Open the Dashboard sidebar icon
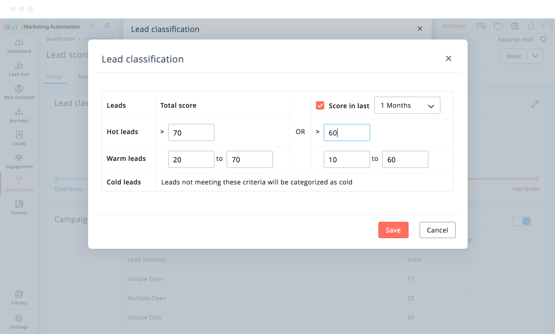The width and height of the screenshot is (555, 334). point(19,46)
